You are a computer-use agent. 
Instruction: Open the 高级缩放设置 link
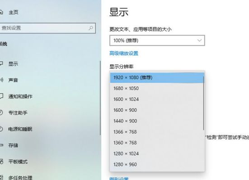coord(124,53)
